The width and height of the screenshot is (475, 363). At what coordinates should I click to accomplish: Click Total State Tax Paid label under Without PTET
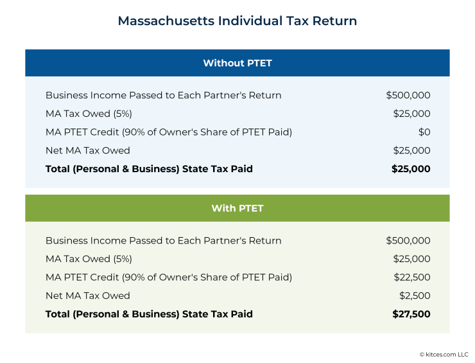click(149, 169)
